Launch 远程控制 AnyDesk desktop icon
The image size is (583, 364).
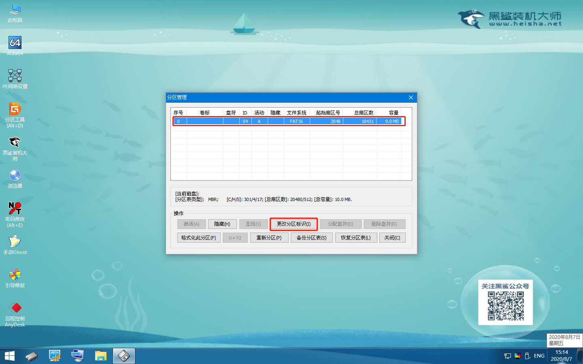click(15, 314)
